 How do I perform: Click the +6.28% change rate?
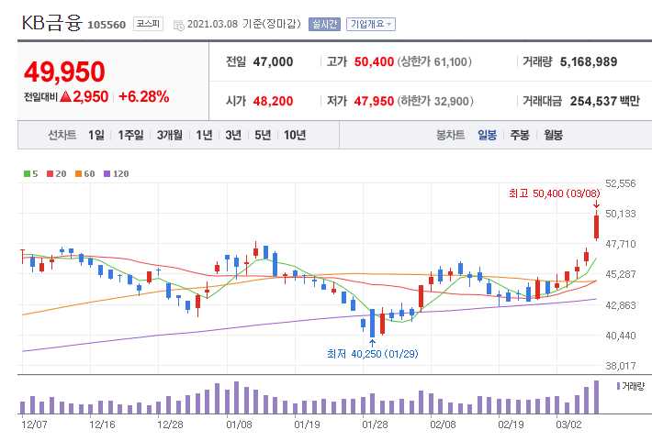click(144, 97)
